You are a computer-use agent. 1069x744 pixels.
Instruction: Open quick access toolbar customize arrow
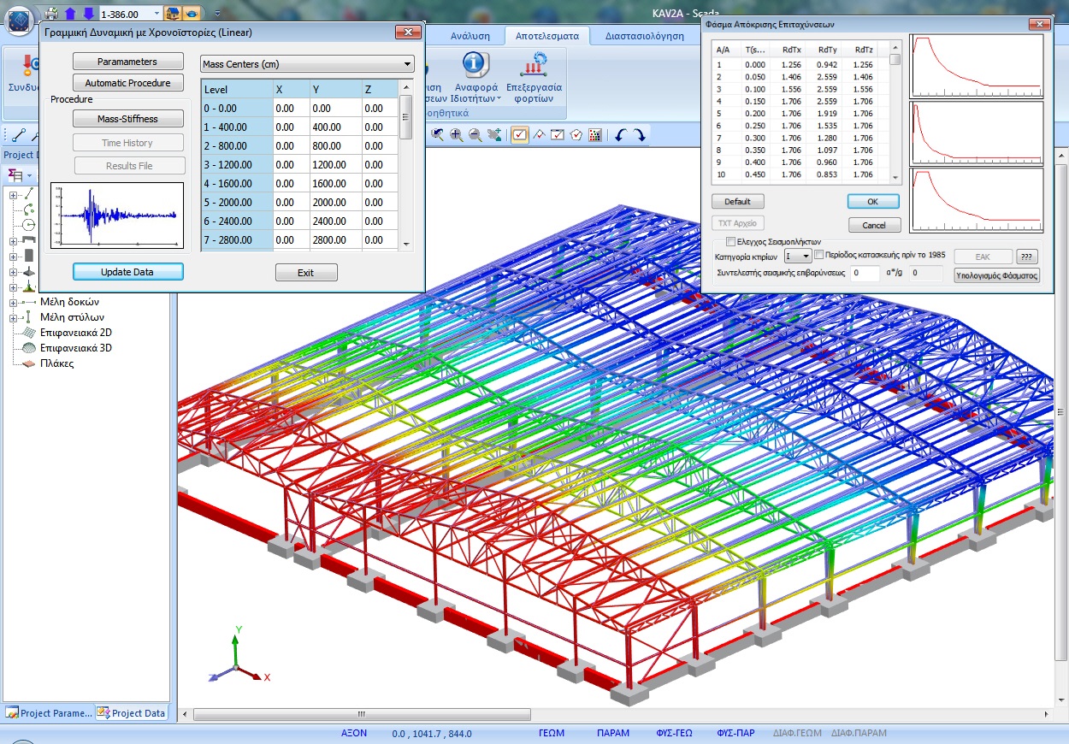point(217,14)
